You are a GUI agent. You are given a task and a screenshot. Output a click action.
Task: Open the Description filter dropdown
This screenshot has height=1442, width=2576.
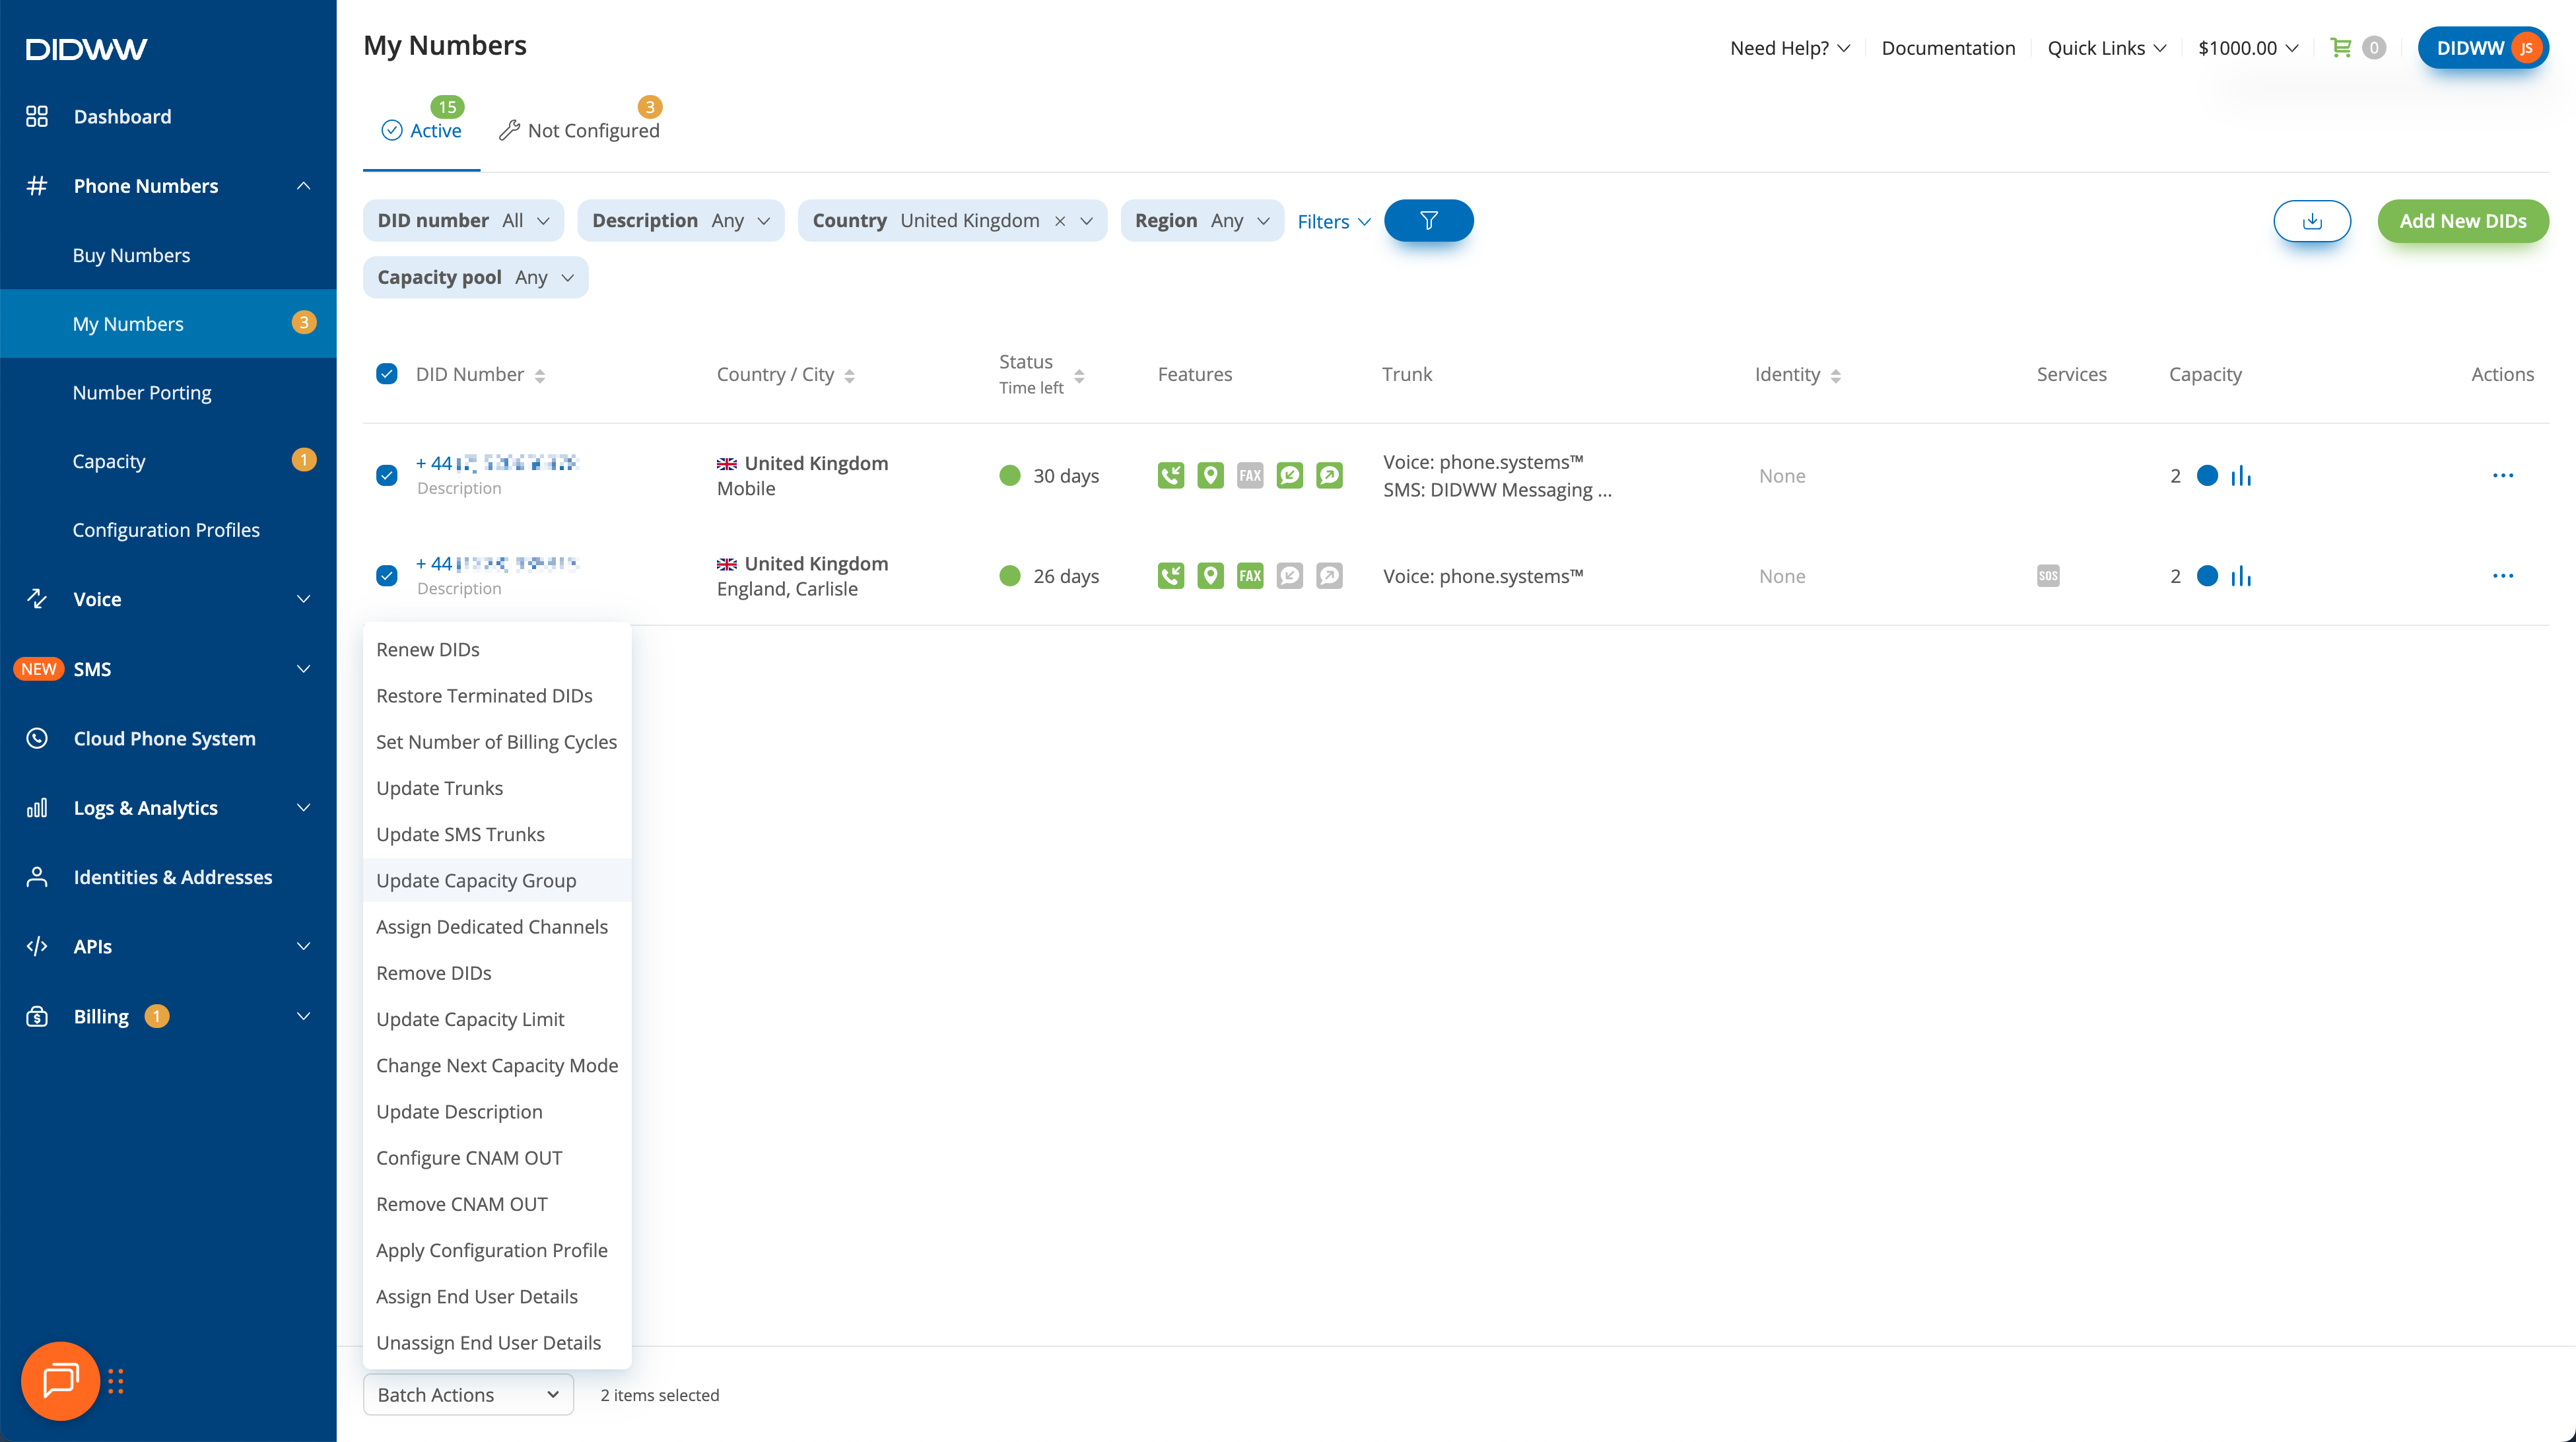pos(680,221)
